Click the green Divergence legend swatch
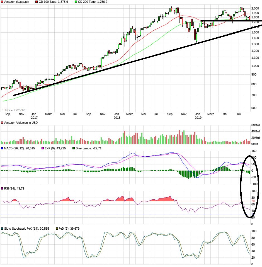The width and height of the screenshot is (262, 267). tap(74, 148)
